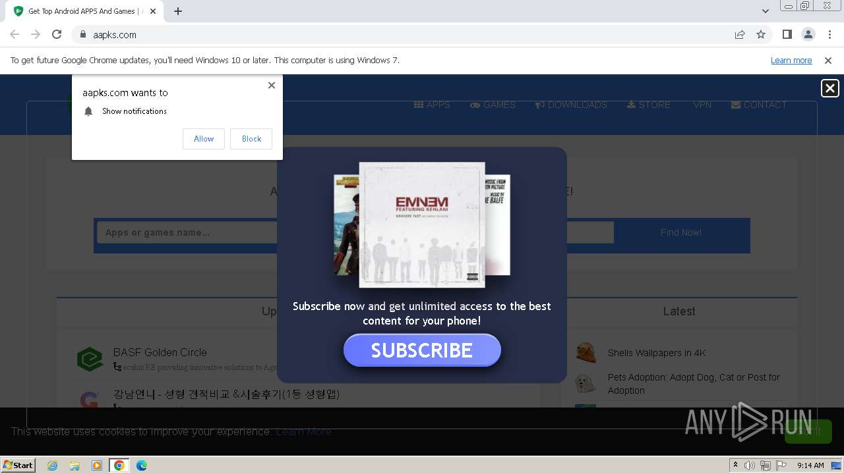Switch to Chrome taskbar icon

click(119, 465)
